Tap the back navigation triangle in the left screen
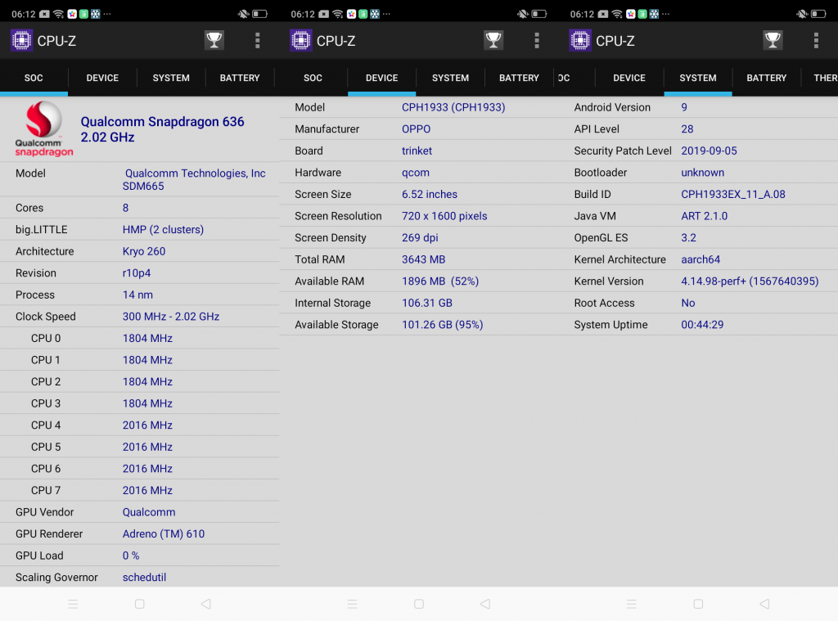Viewport: 838px width, 621px height. (x=205, y=604)
